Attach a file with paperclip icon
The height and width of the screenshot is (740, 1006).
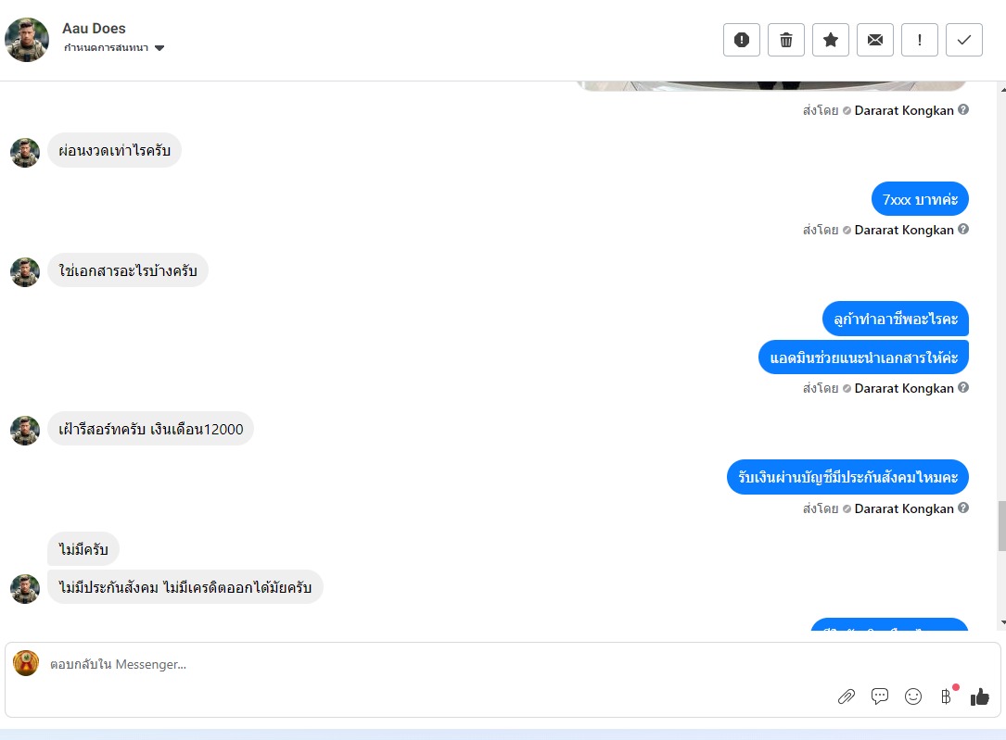(x=847, y=696)
